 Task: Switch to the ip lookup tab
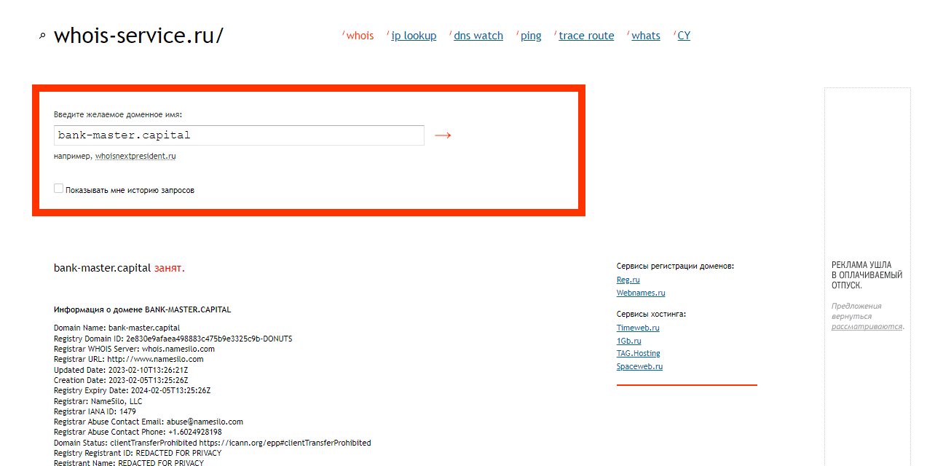click(414, 36)
